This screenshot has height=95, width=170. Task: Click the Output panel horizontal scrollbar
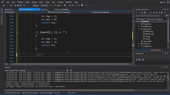coord(70,90)
